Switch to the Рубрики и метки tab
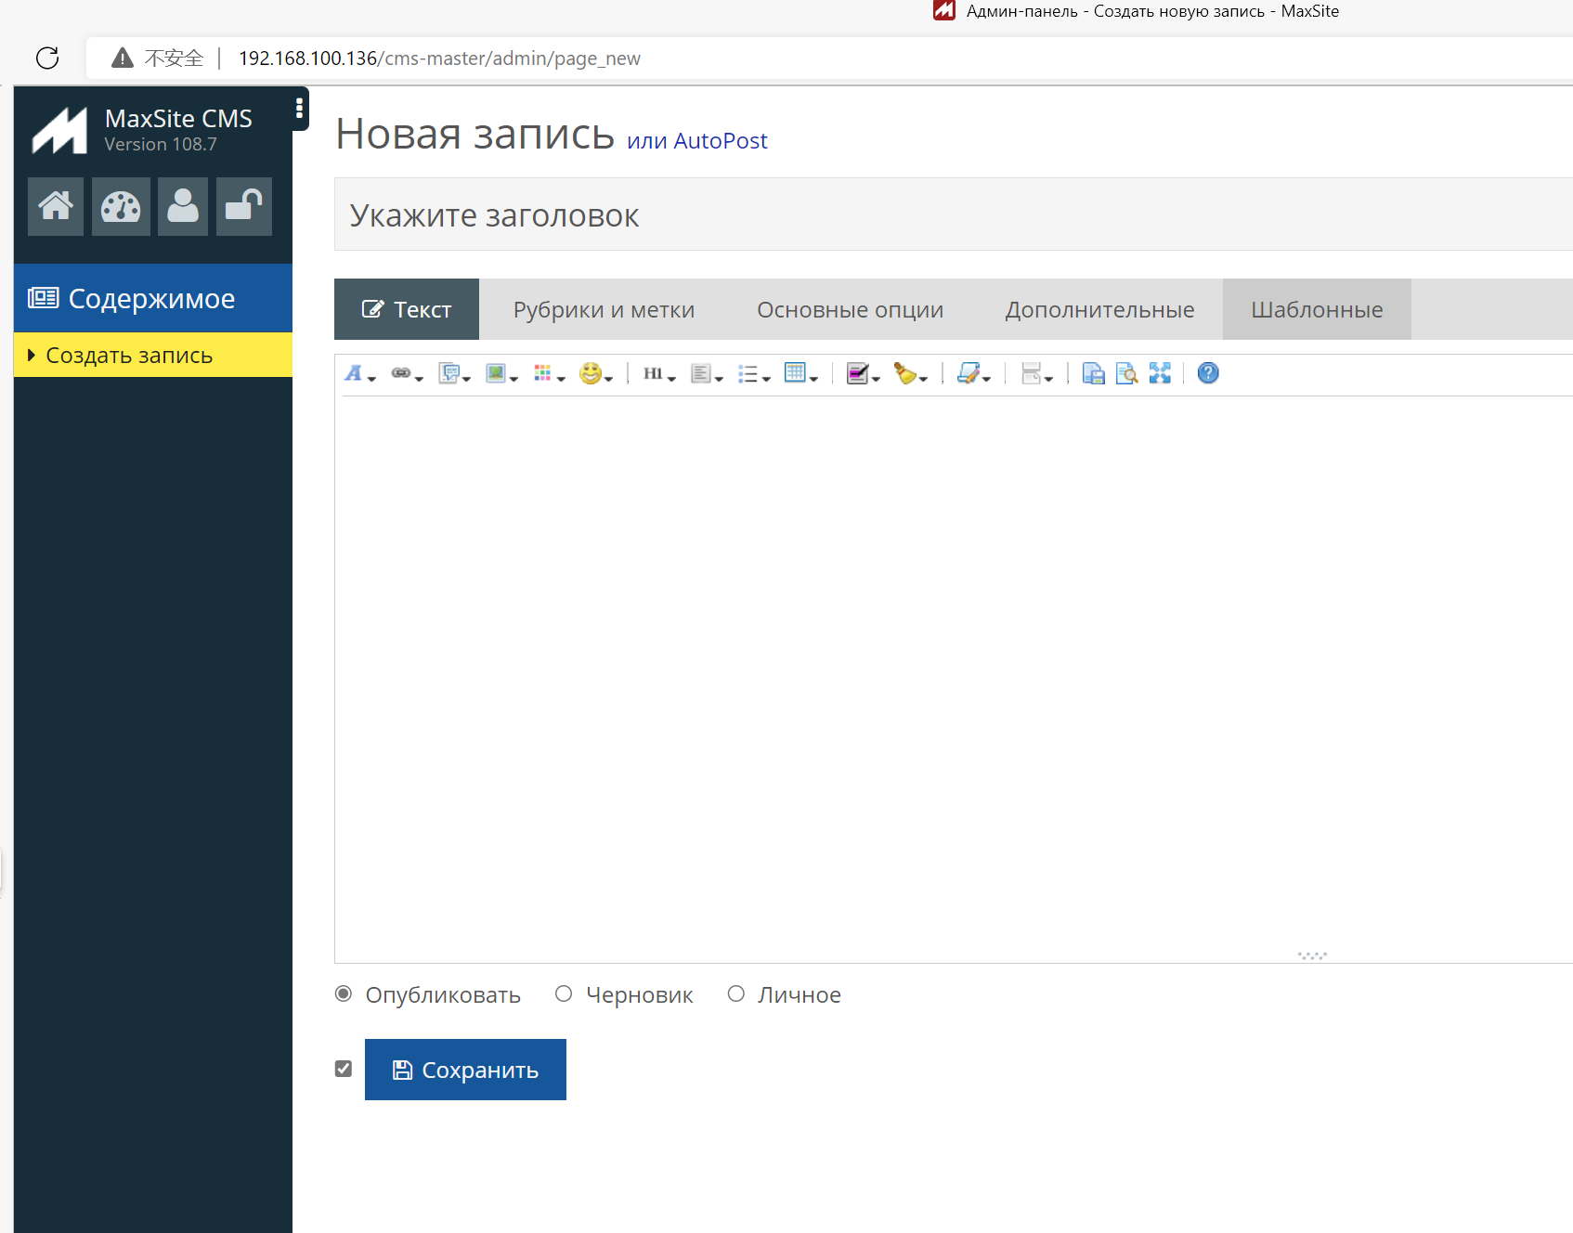 [x=604, y=309]
